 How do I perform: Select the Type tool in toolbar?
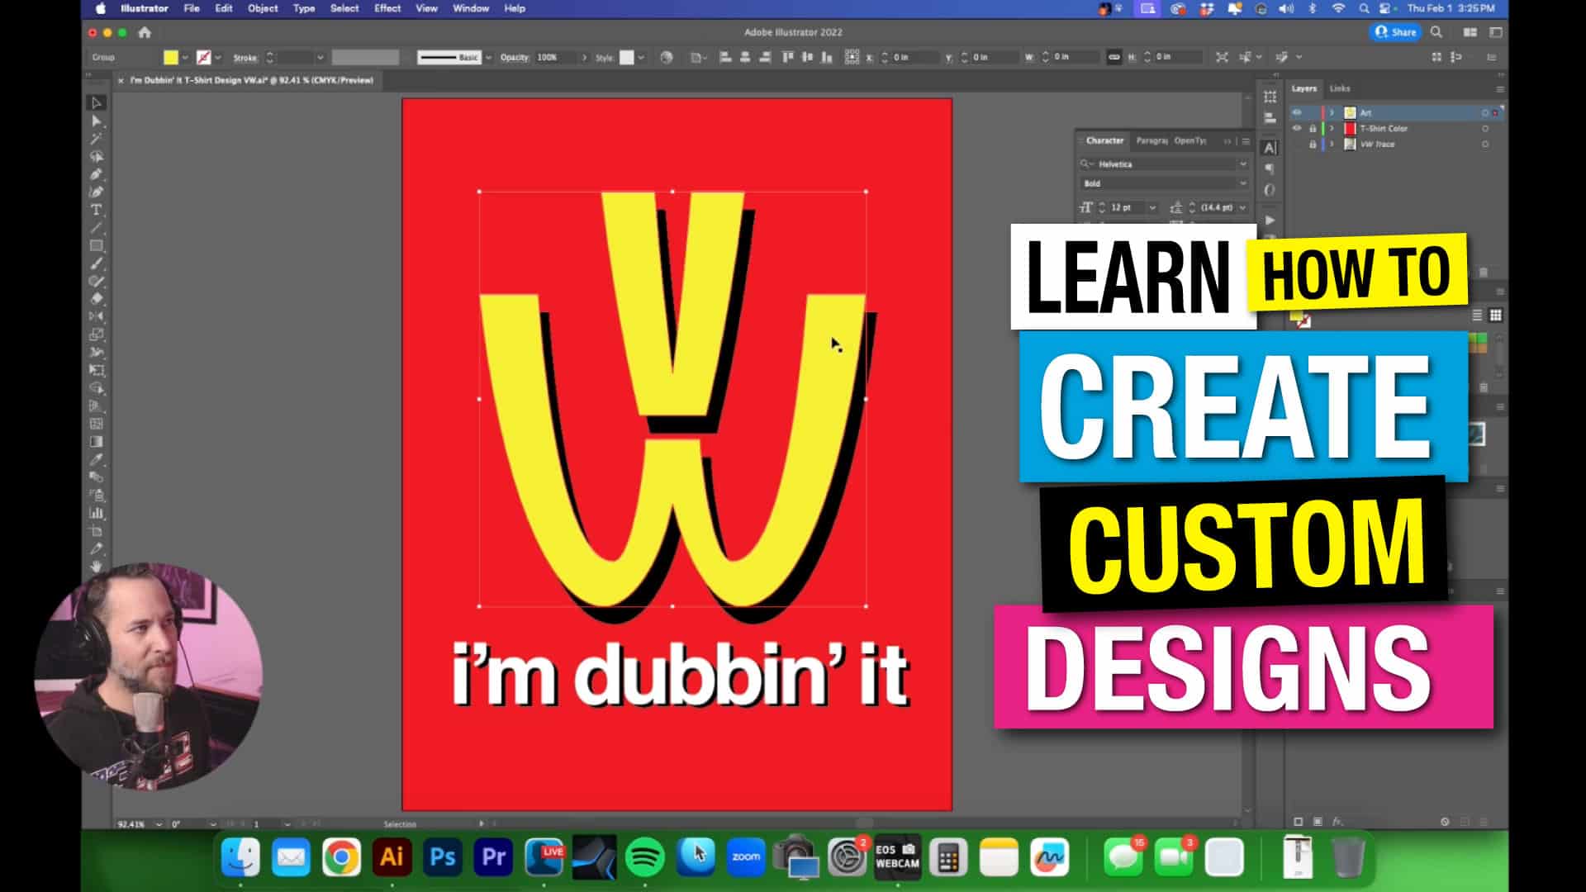[96, 210]
